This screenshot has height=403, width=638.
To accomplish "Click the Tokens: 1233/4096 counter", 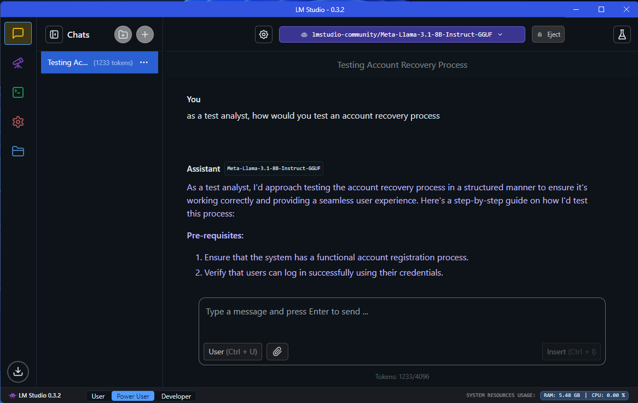I will (402, 377).
